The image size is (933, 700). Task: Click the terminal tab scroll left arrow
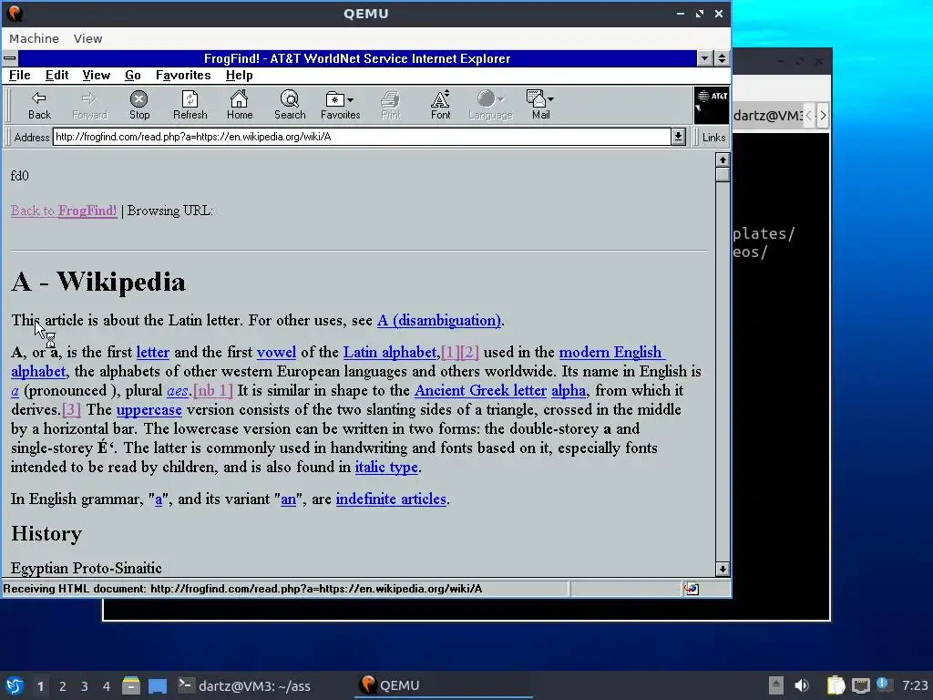[x=809, y=116]
